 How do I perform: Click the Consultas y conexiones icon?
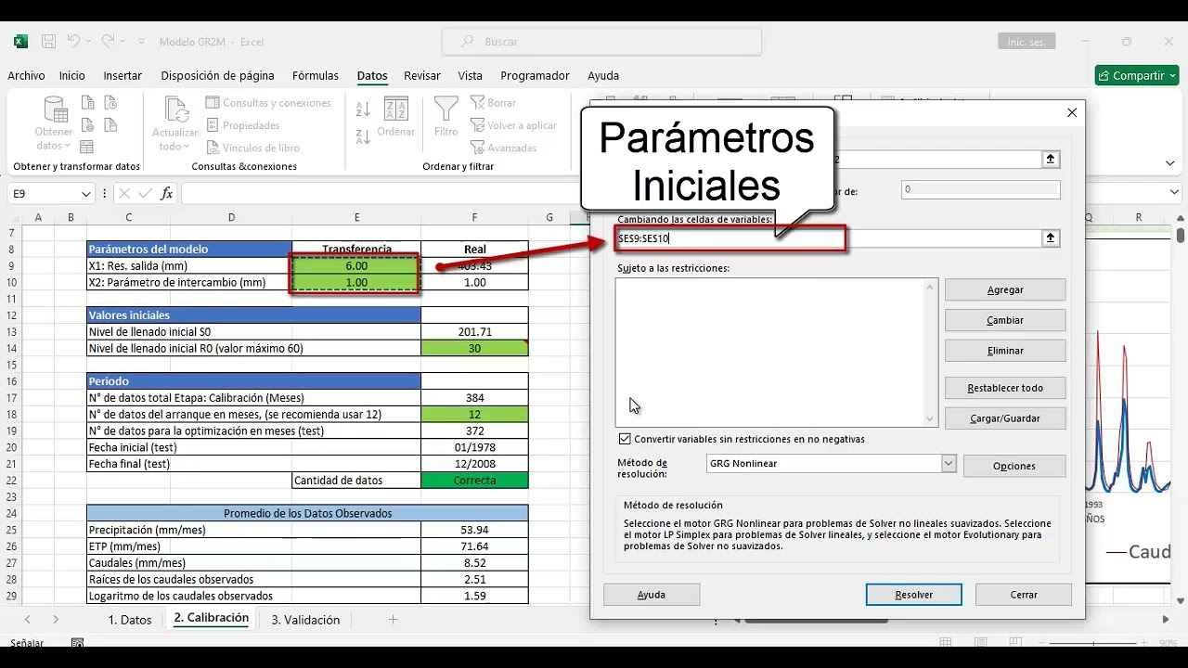213,103
